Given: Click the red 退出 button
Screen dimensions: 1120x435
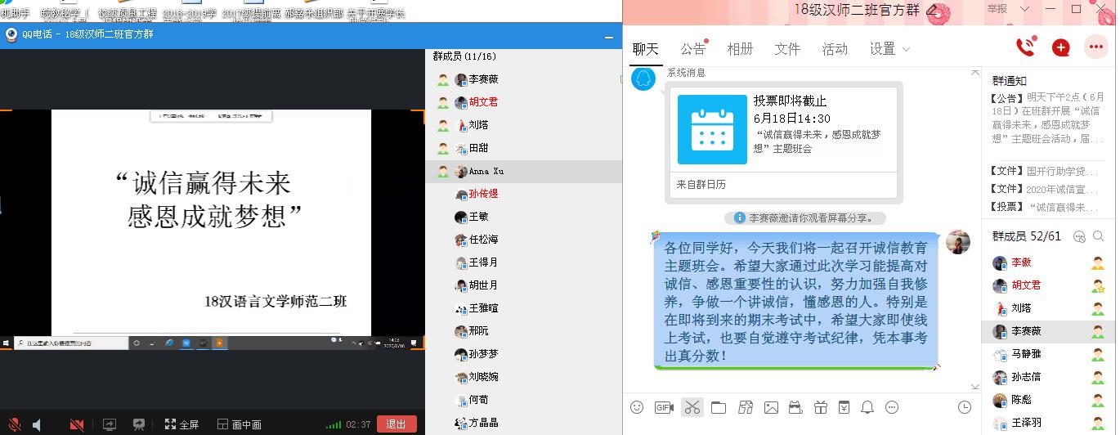Looking at the screenshot, I should pos(396,424).
